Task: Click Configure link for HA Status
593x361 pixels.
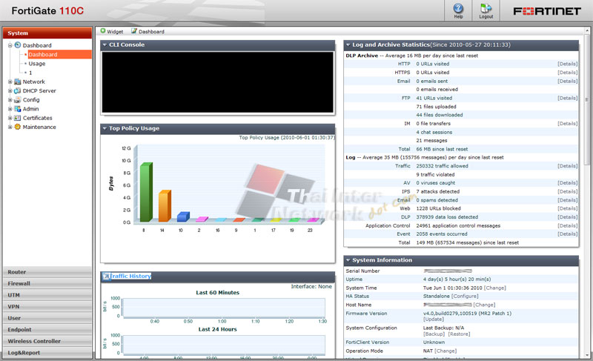Action: [x=465, y=296]
